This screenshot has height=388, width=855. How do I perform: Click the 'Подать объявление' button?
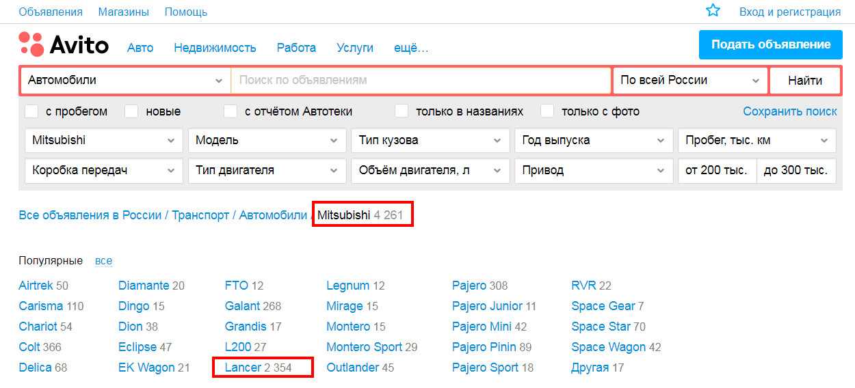771,45
